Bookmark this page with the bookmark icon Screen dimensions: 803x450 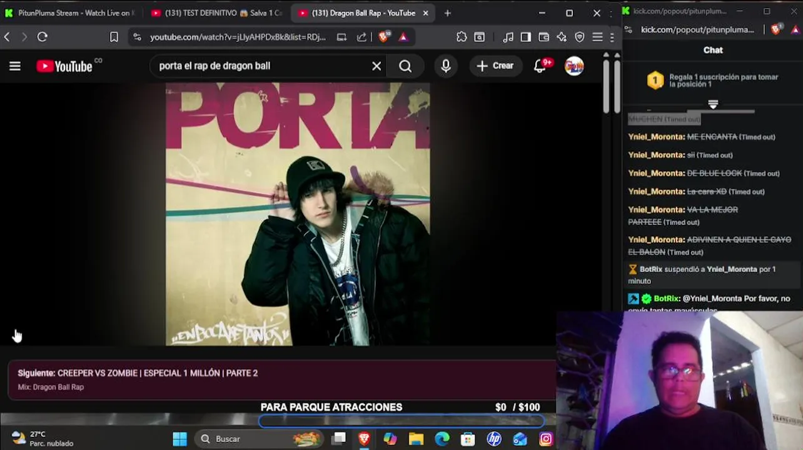click(114, 37)
